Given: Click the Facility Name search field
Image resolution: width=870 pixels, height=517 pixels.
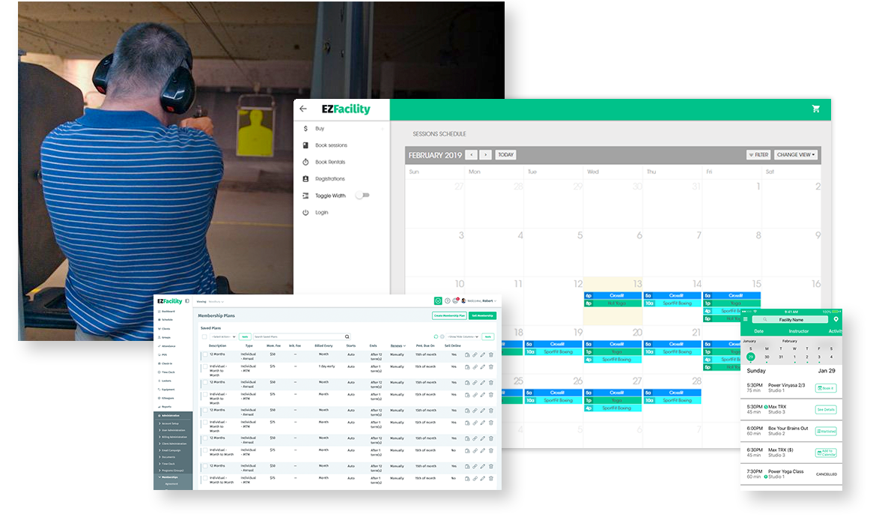Looking at the screenshot, I should tap(791, 319).
